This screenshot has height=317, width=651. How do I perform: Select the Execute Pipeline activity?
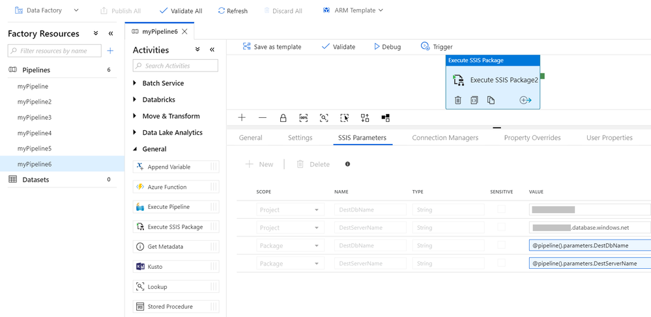tap(176, 206)
